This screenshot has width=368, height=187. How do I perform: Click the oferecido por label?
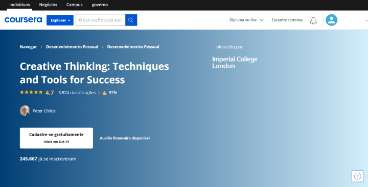click(229, 47)
